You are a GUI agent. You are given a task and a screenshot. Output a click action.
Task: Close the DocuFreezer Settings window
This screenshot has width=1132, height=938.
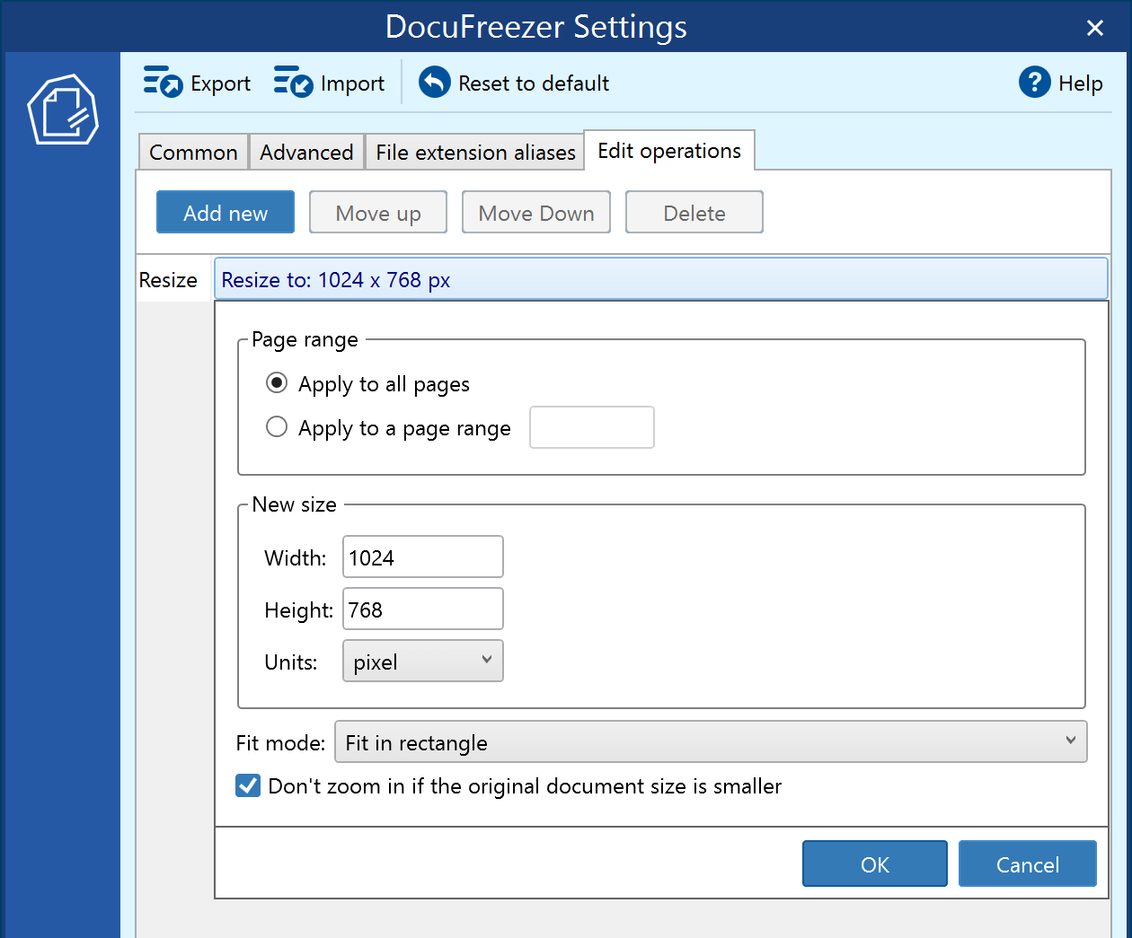pos(1094,28)
